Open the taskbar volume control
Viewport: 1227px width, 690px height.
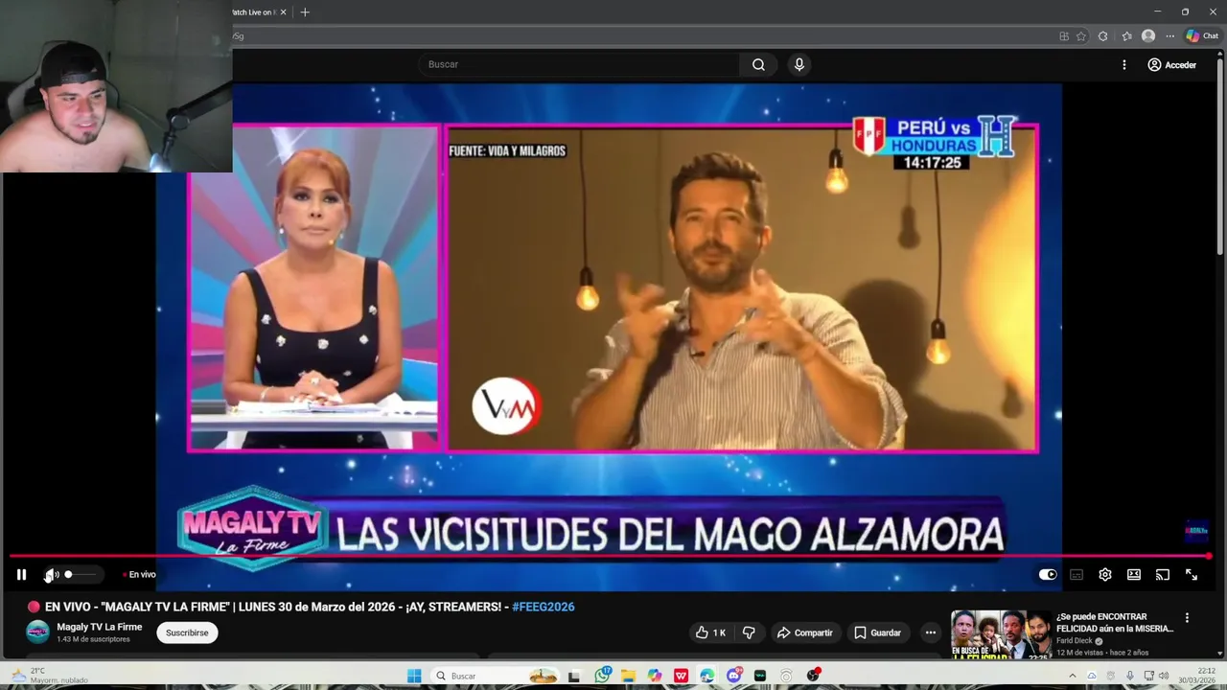(x=1166, y=676)
